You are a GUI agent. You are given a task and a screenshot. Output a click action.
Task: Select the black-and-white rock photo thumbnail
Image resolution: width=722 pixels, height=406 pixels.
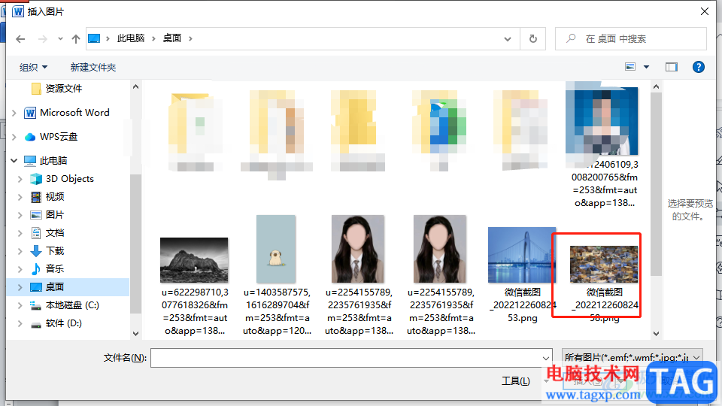(194, 259)
